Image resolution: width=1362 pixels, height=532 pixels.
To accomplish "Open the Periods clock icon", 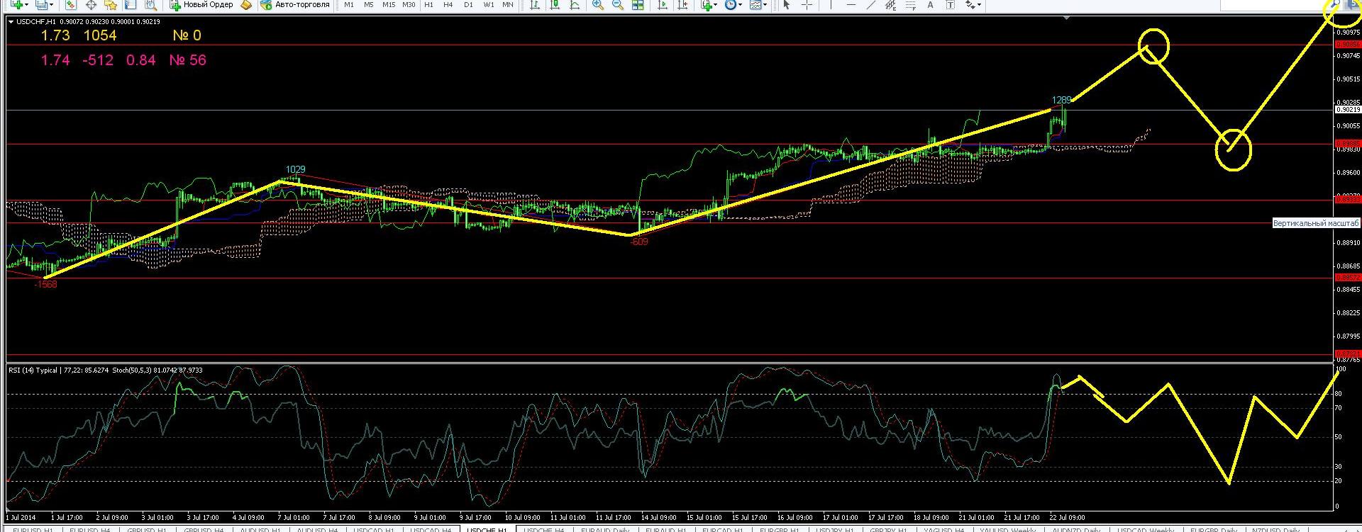I will click(731, 5).
